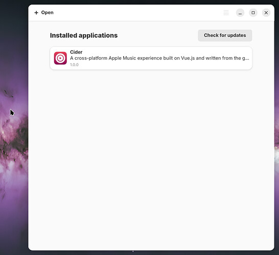Click the Open button label
The image size is (279, 255).
pyautogui.click(x=48, y=13)
